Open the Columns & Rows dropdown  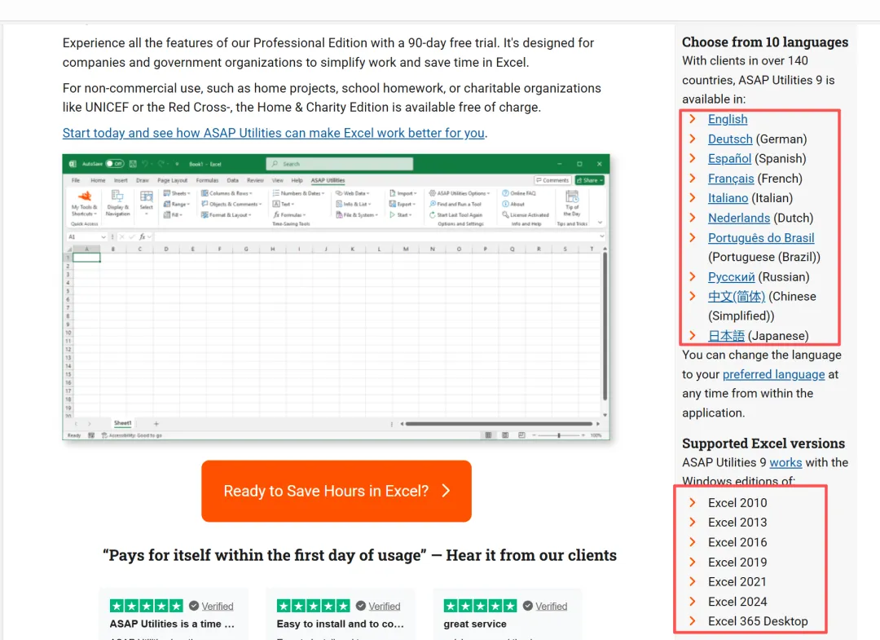click(x=227, y=193)
